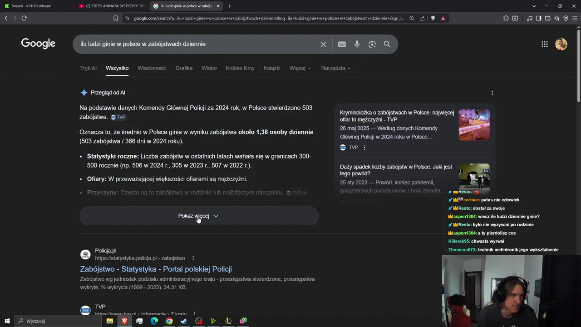This screenshot has width=581, height=327.
Task: Open source menu for TVP kryminolożka card
Action: coord(364,148)
